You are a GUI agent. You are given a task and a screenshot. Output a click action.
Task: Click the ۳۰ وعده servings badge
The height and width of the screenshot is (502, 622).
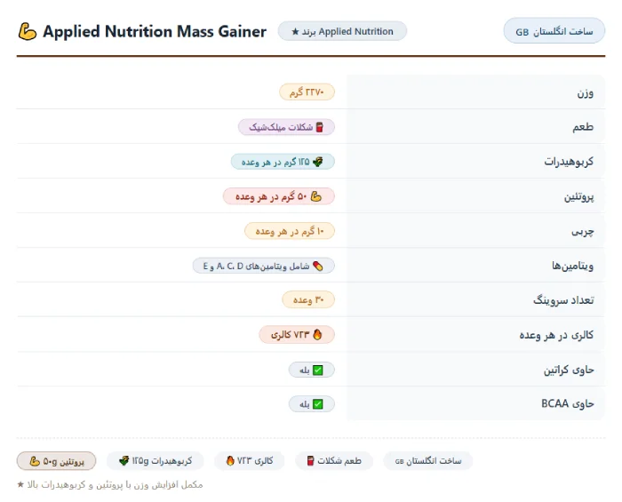(308, 300)
